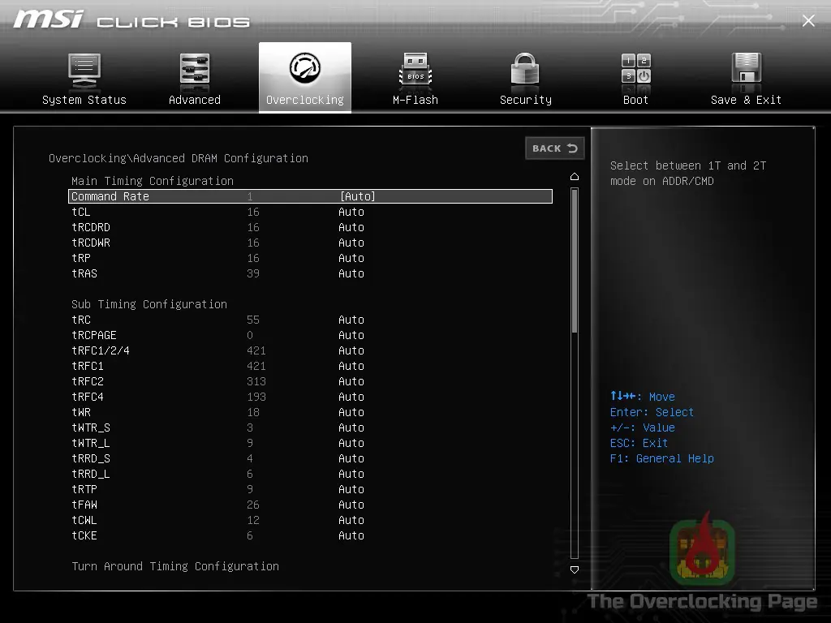The height and width of the screenshot is (623, 831).
Task: Select the tWR row label
Action: point(81,412)
